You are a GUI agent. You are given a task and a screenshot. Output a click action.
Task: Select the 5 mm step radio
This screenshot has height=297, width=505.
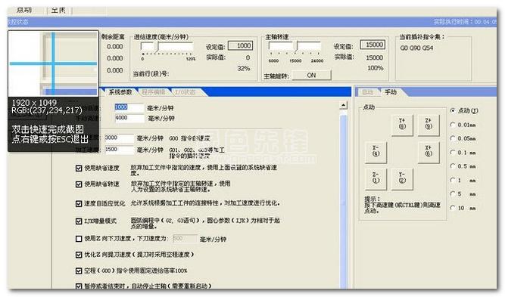pos(453,194)
